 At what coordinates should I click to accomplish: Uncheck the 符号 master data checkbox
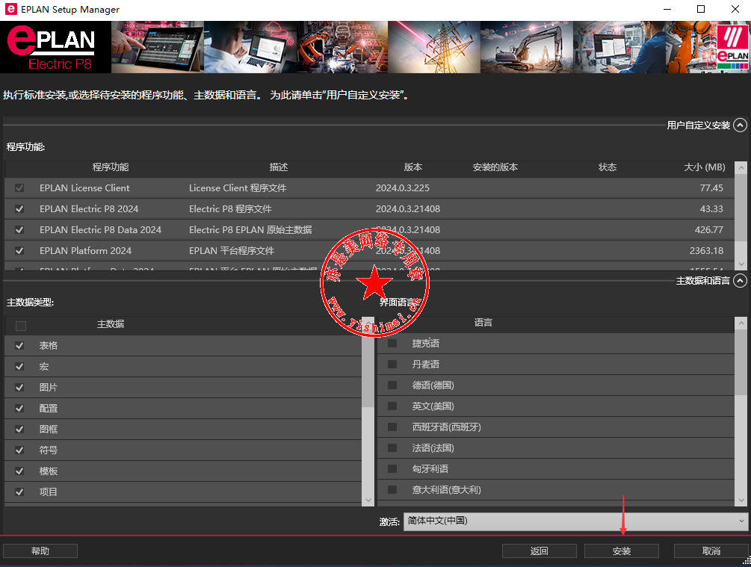coord(19,450)
